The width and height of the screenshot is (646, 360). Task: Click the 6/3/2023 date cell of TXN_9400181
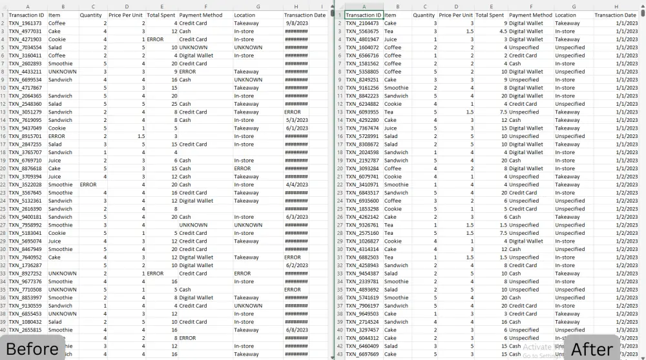click(x=296, y=217)
